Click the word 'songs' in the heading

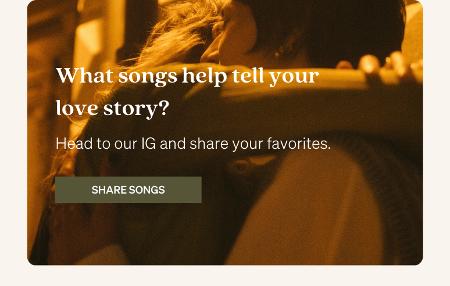(x=148, y=77)
